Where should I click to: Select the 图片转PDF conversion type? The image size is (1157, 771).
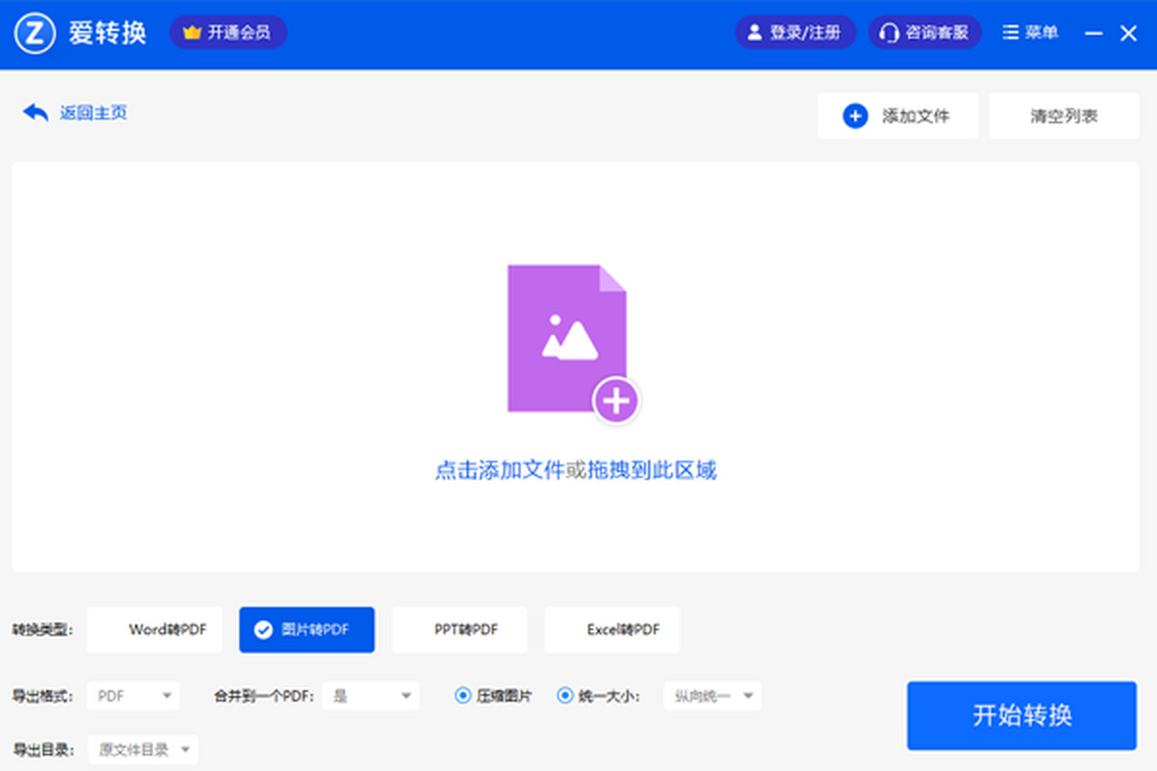click(307, 630)
